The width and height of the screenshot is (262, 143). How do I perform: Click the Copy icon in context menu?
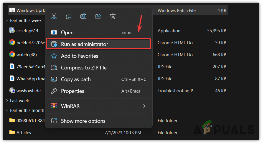pyautogui.click(x=69, y=16)
